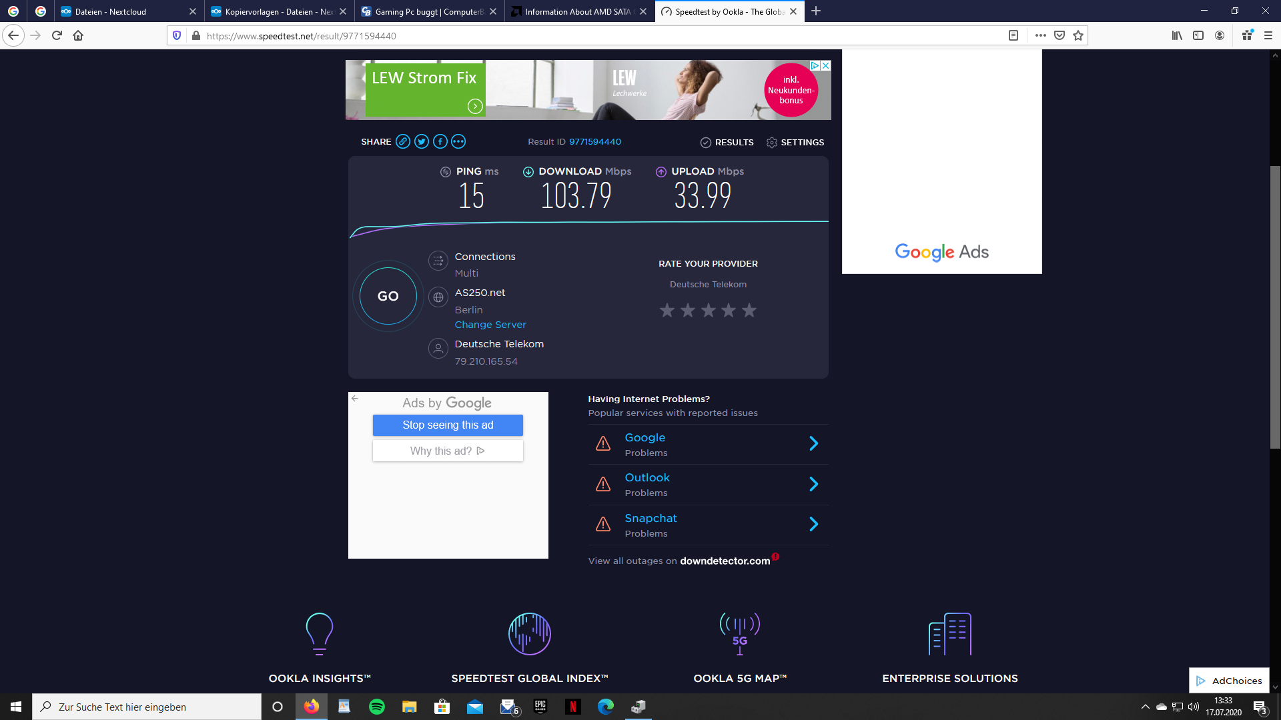The width and height of the screenshot is (1281, 720).
Task: Open Spotify from the taskbar
Action: coord(377,707)
